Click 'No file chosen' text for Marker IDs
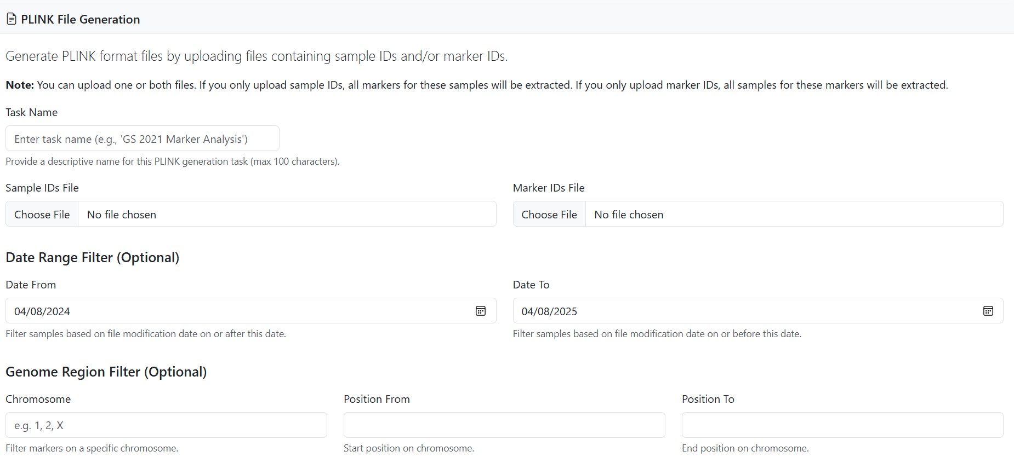The height and width of the screenshot is (463, 1014). (629, 215)
